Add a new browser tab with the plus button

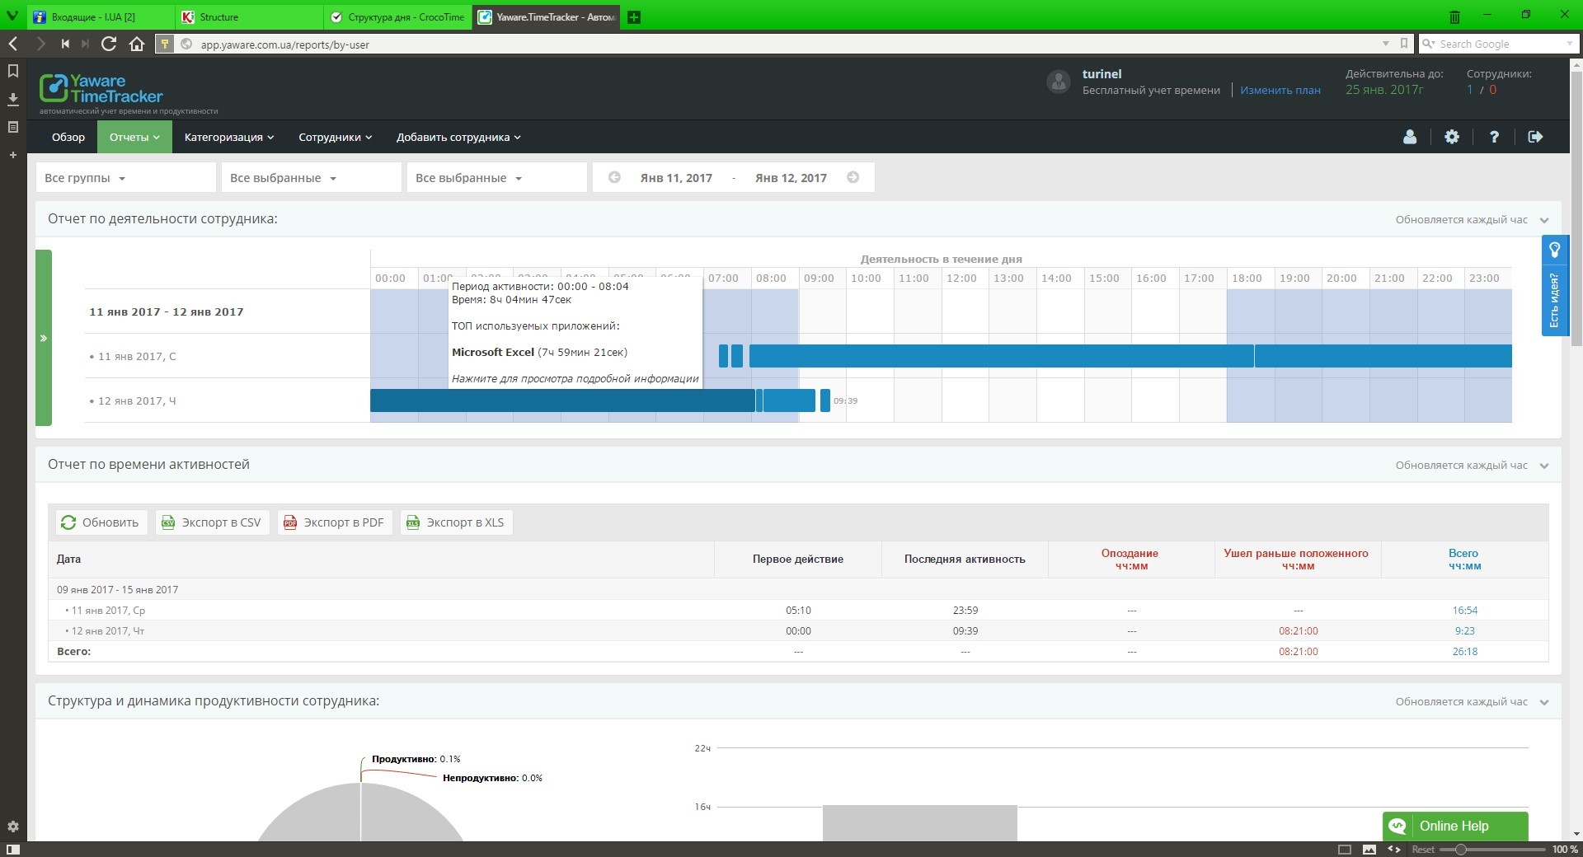point(634,16)
